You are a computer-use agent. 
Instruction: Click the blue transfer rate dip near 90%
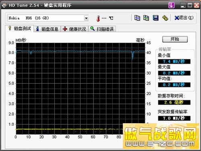pyautogui.click(x=133, y=55)
